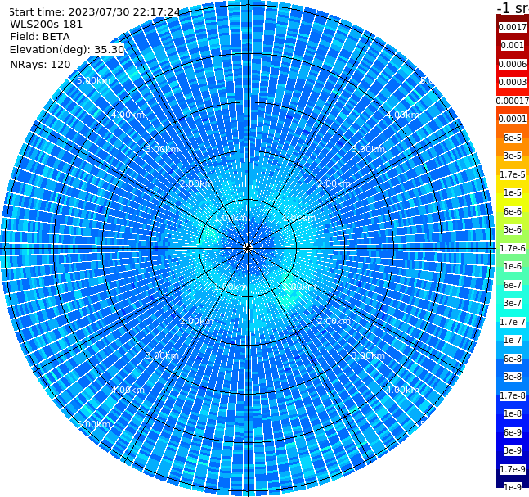Click the 3.00km ring label in upper-left quadrant

coord(162,149)
